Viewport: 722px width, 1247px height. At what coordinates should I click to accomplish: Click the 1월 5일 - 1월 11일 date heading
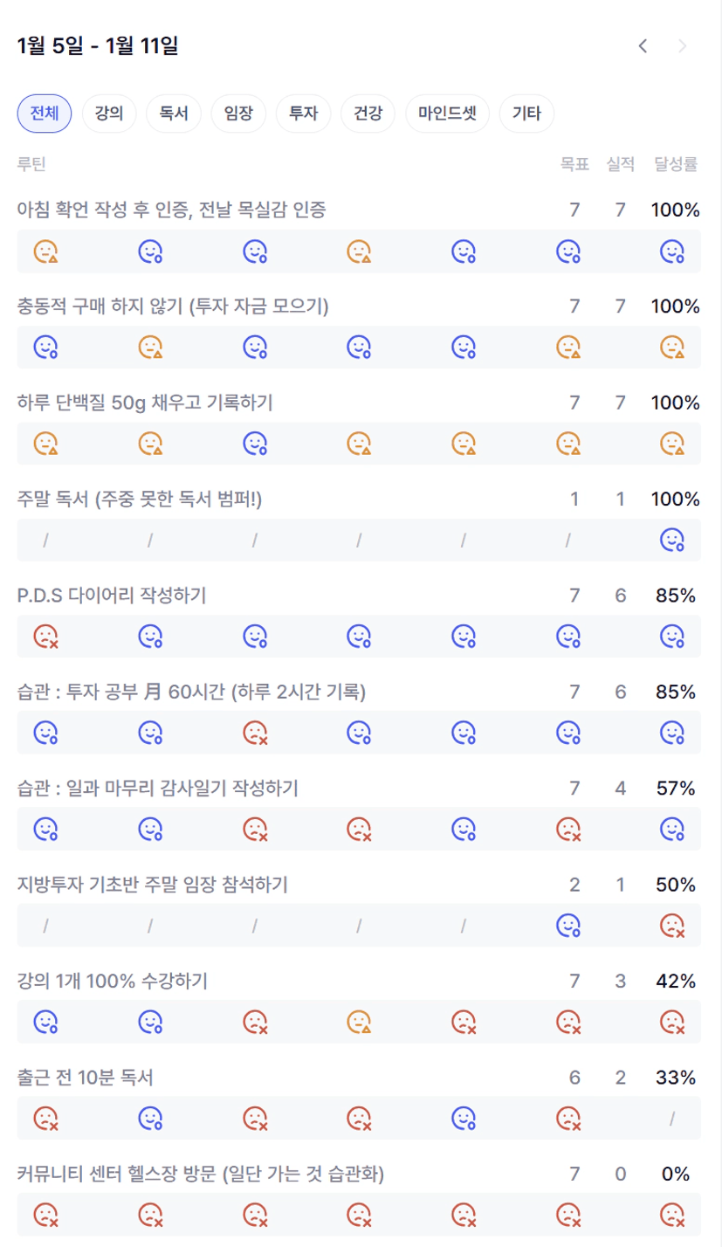pyautogui.click(x=98, y=46)
